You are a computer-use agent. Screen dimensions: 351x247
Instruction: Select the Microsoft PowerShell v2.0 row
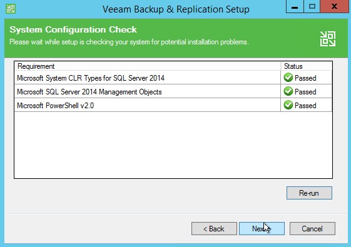point(173,106)
